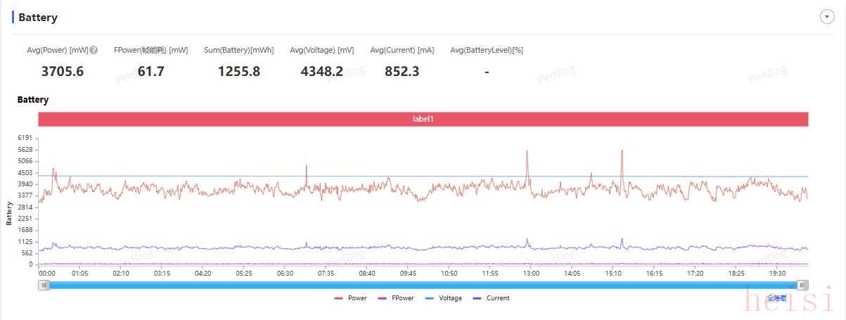Click the help icon beside Avg(Power)
This screenshot has height=320, width=846.
[x=94, y=50]
